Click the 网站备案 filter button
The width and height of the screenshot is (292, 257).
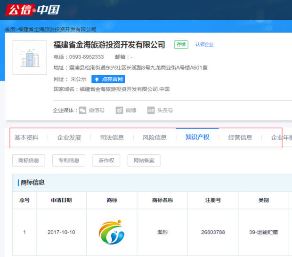click(x=144, y=161)
